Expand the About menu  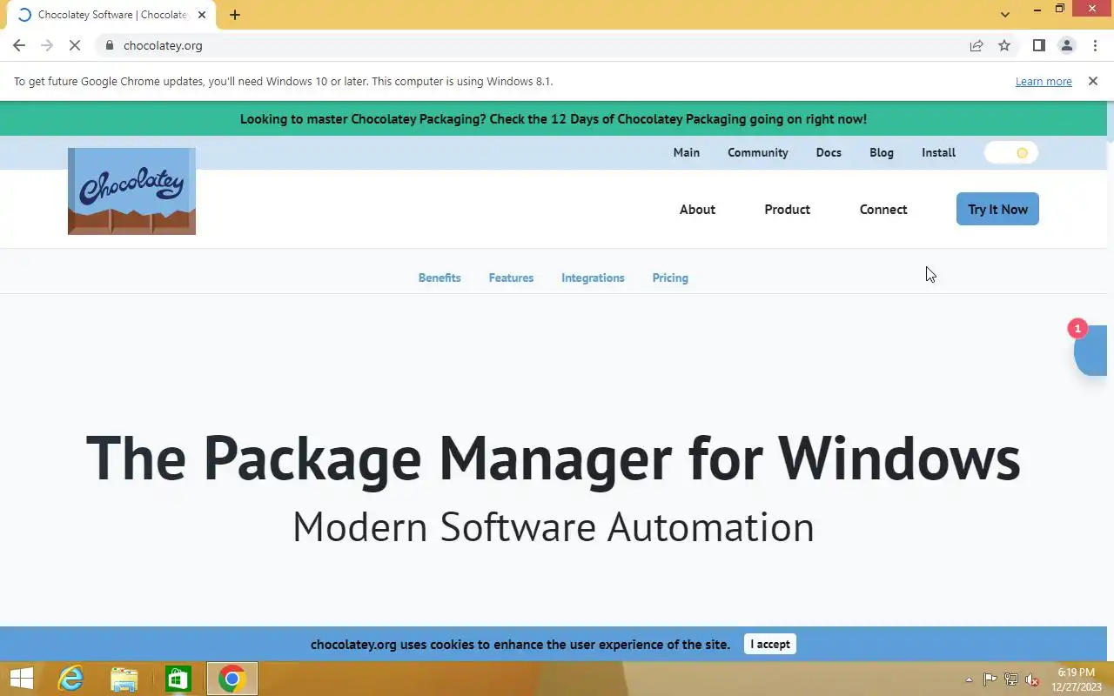click(x=697, y=209)
